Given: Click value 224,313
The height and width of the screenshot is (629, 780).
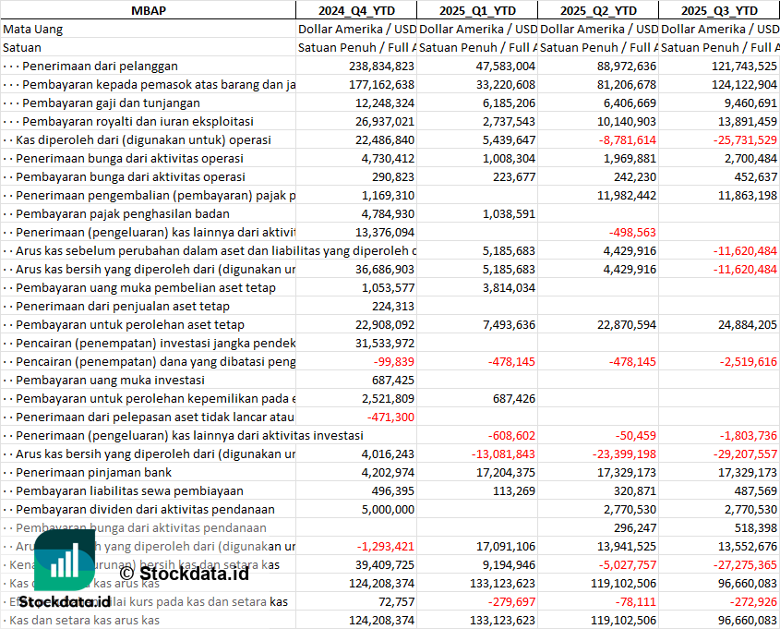Looking at the screenshot, I should (x=393, y=306).
